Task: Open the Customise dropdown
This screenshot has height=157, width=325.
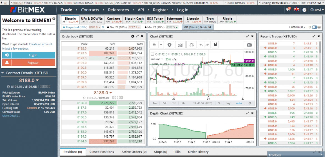Action: (297, 27)
